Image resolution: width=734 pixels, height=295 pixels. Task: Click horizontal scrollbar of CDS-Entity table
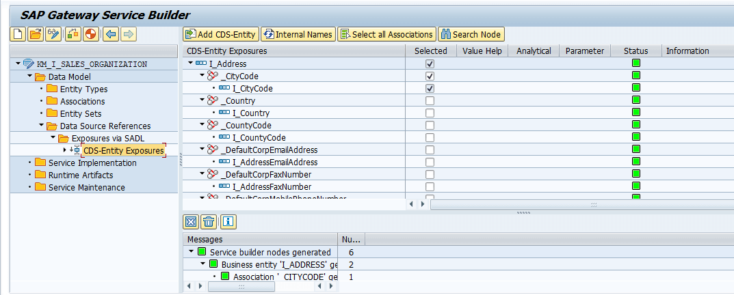[582, 204]
